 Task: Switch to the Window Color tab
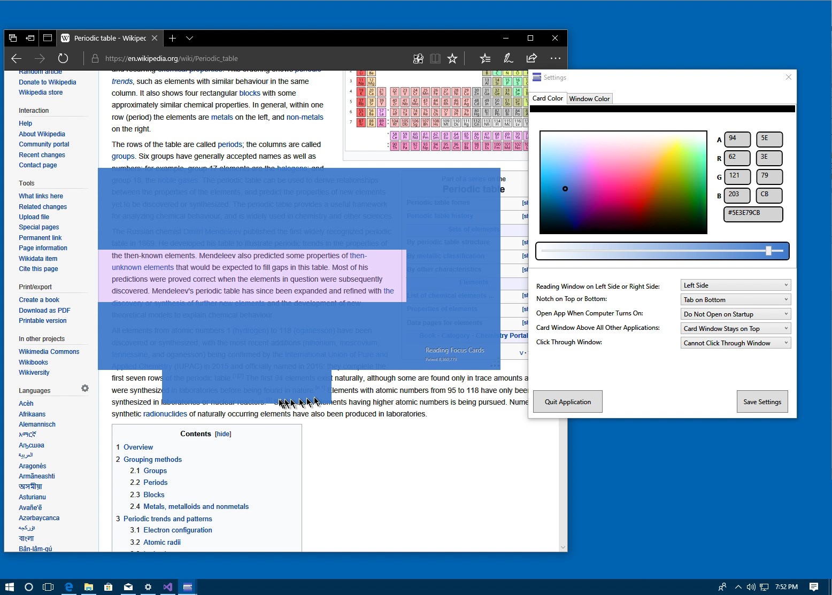coord(589,98)
